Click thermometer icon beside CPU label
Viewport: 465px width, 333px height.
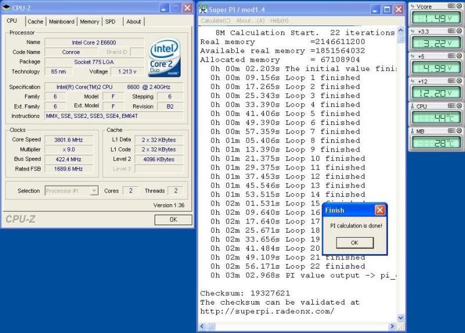point(413,106)
